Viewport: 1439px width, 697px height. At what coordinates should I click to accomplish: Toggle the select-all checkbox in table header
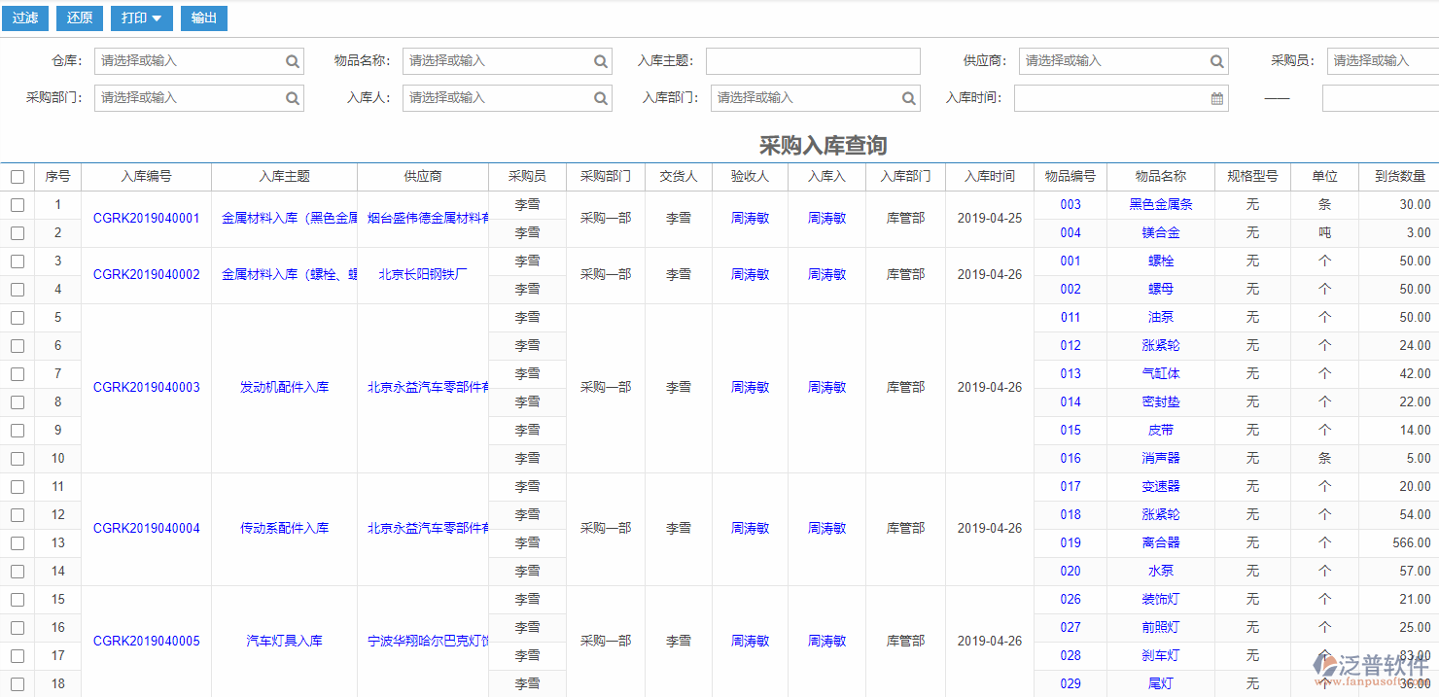pos(17,176)
